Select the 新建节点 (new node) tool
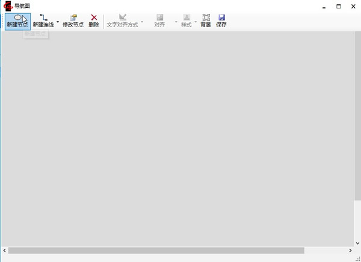 17,21
